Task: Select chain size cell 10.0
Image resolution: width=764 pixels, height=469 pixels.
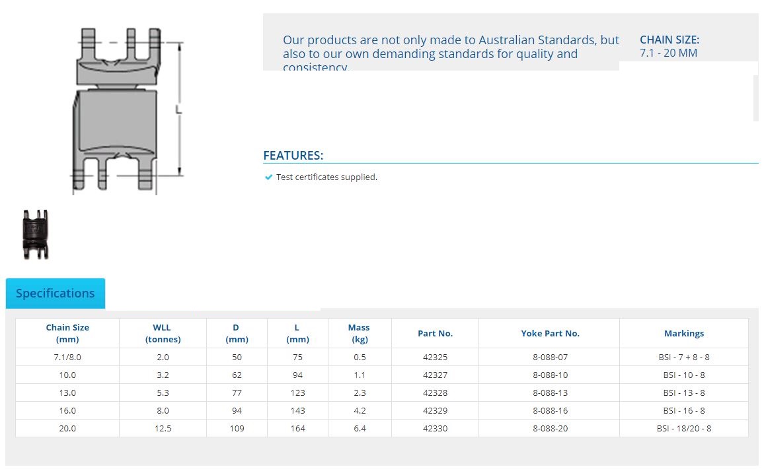Action: click(x=67, y=375)
